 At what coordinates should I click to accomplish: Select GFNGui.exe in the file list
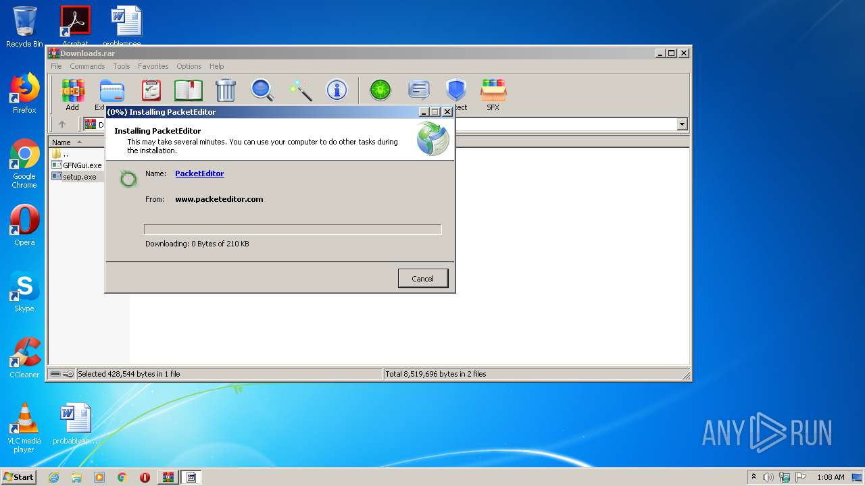click(x=76, y=165)
